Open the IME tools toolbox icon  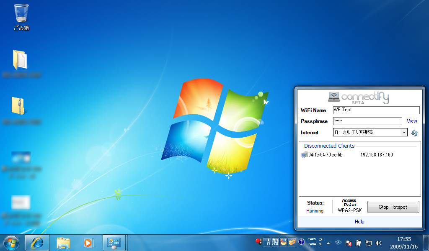[x=292, y=242]
